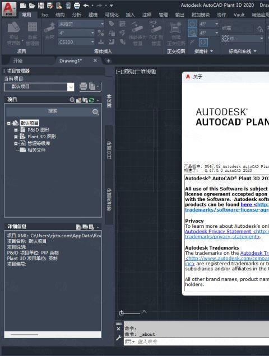Expand the 管道等级库 tree node
This screenshot has width=269, height=356.
click(x=16, y=143)
